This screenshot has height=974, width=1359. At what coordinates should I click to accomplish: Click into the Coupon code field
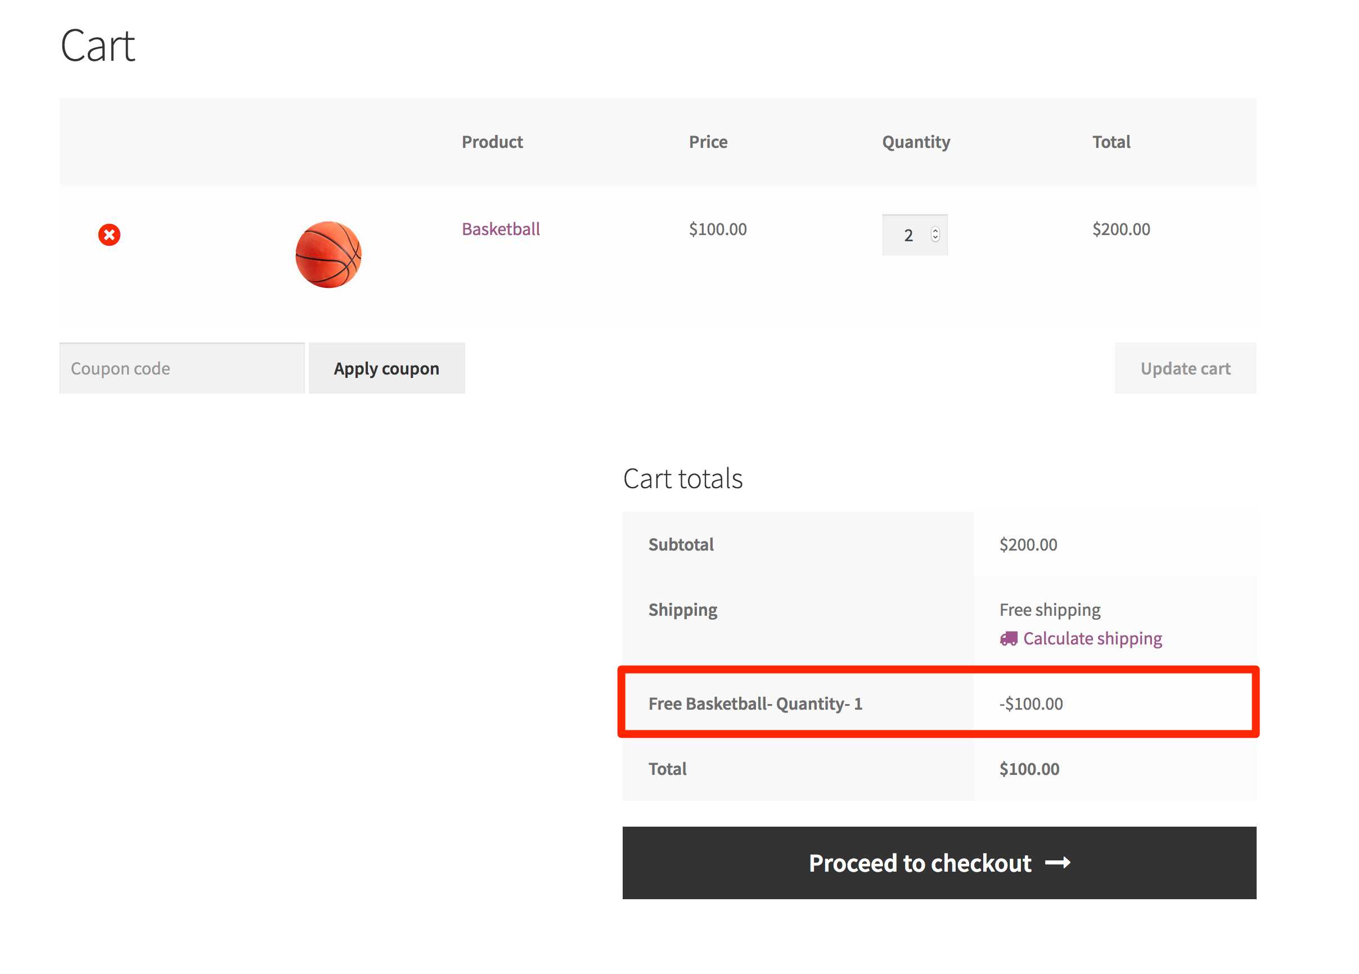(182, 368)
